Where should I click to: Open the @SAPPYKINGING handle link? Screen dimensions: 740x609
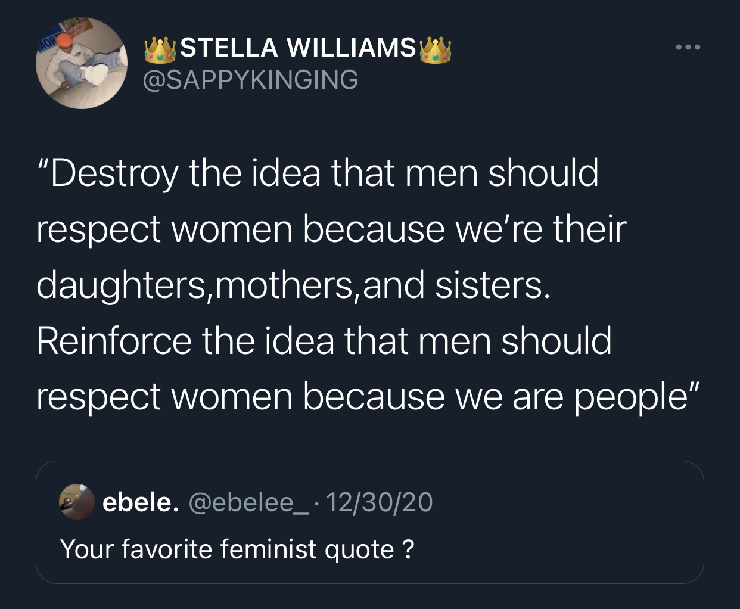tap(251, 79)
